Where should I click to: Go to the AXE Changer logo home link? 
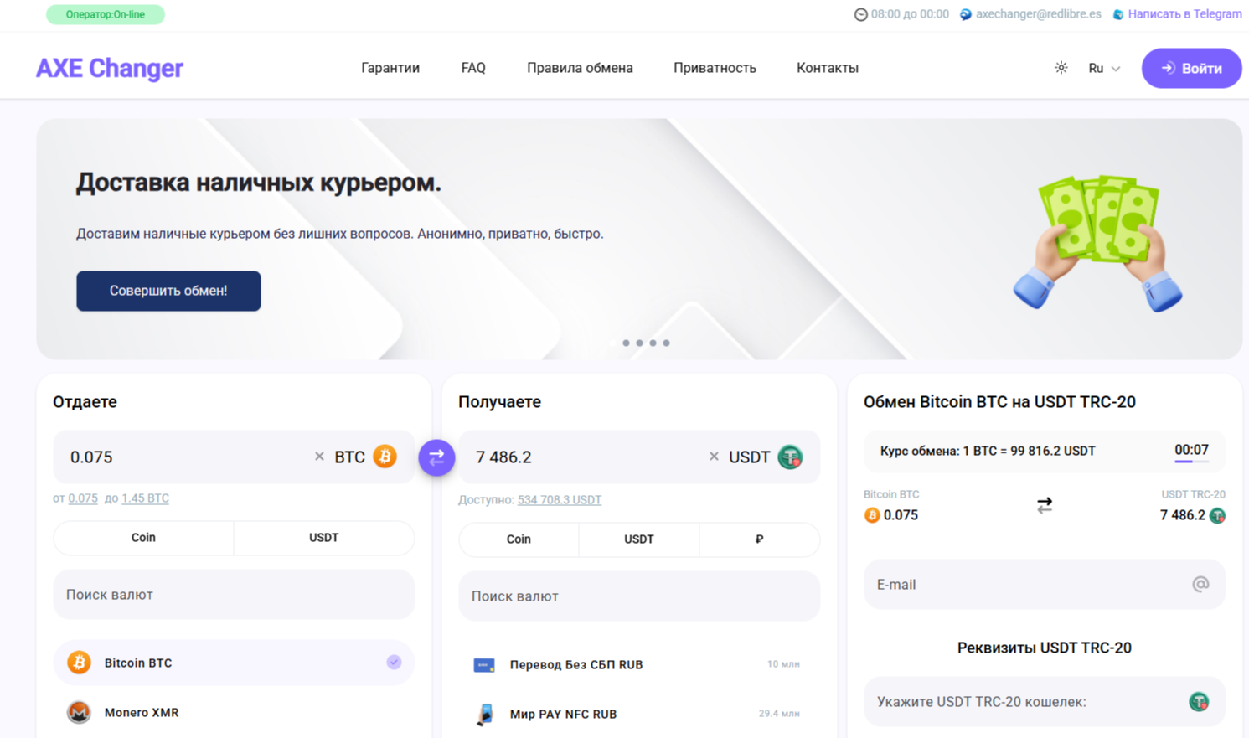110,69
